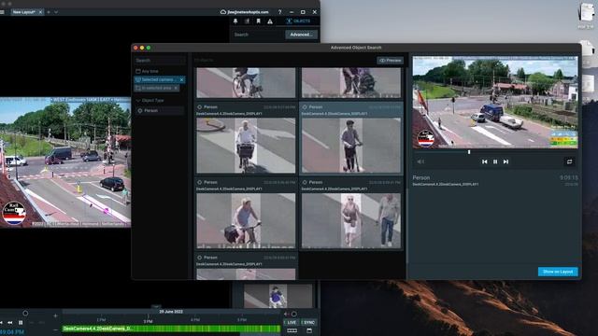Select the white-shirt cyclist with basket result

click(x=246, y=146)
